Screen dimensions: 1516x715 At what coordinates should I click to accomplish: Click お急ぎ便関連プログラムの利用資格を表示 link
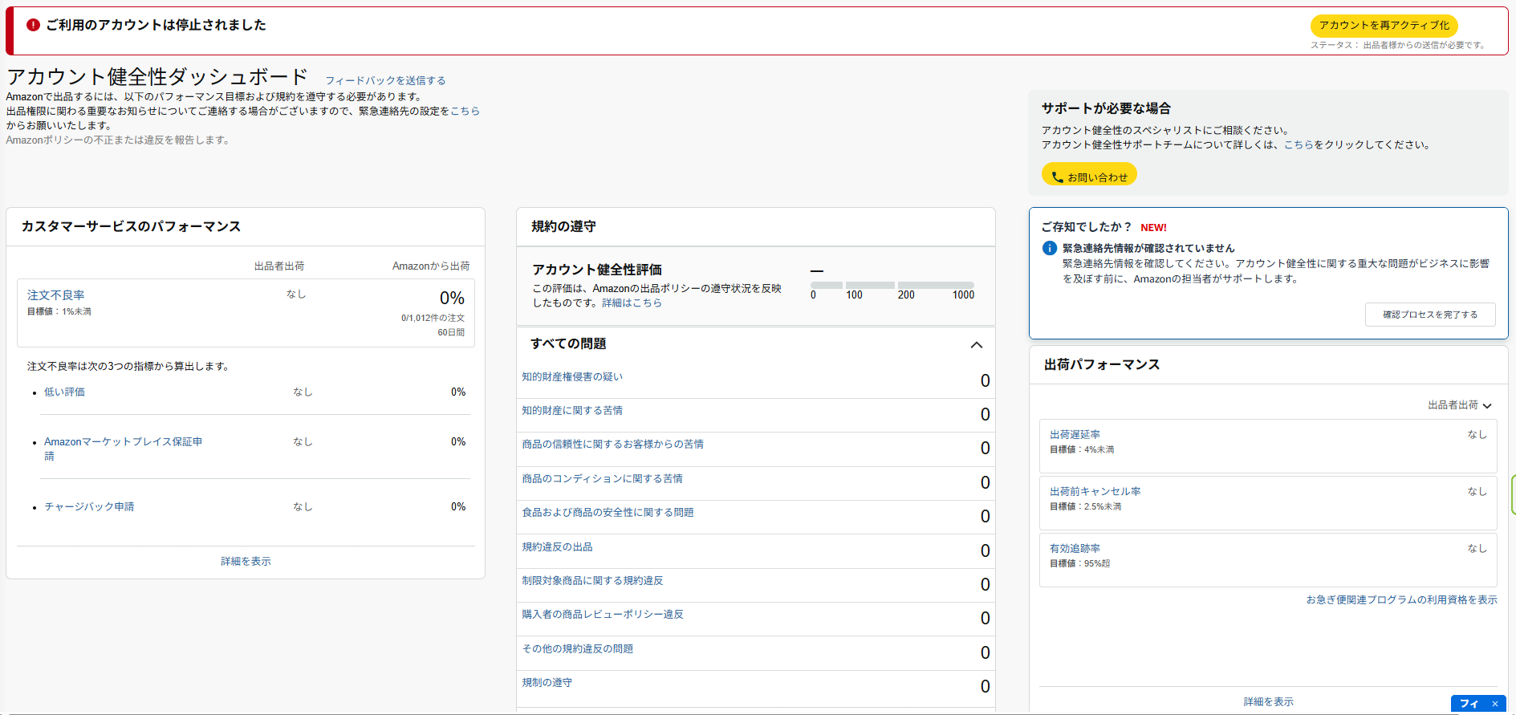[x=1401, y=599]
